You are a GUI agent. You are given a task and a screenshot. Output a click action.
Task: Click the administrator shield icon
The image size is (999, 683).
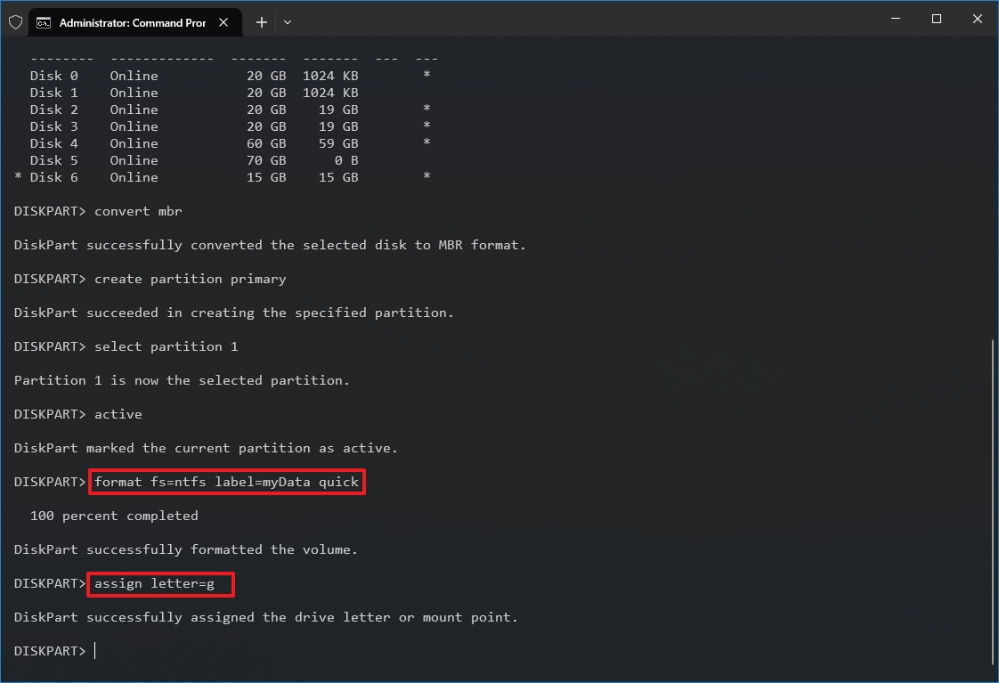click(x=15, y=21)
